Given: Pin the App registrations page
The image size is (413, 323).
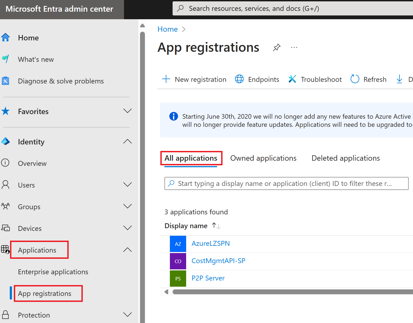Looking at the screenshot, I should point(277,47).
